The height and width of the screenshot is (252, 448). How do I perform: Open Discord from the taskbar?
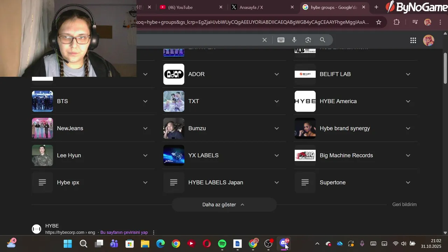pos(284,244)
